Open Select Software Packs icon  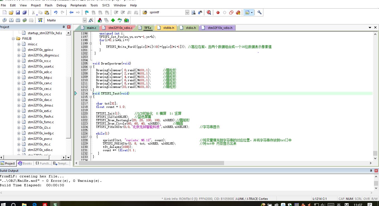(120, 20)
